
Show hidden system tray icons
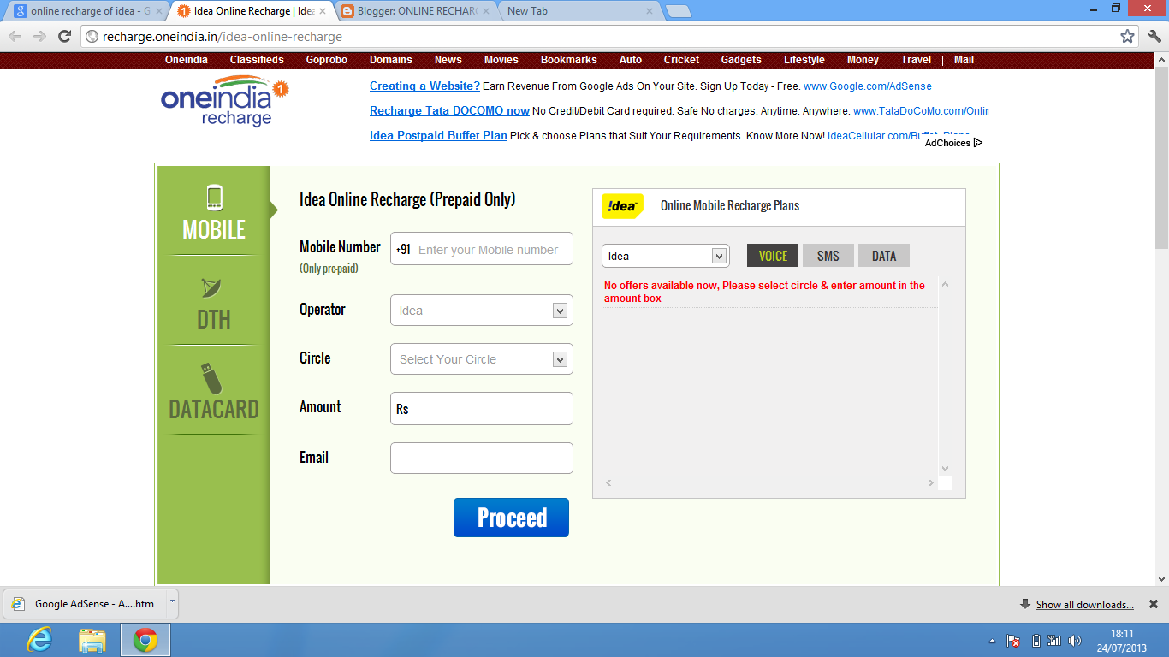click(992, 641)
